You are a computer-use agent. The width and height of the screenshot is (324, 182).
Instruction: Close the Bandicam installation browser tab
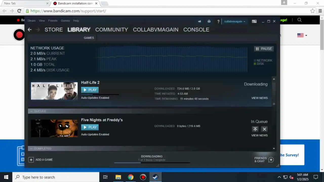(x=96, y=4)
